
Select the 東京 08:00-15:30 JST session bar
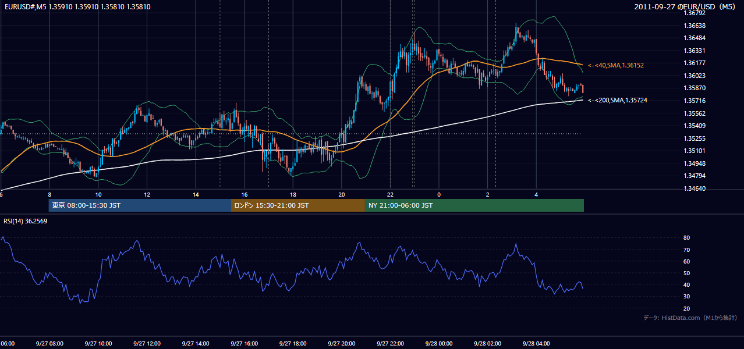coord(140,205)
